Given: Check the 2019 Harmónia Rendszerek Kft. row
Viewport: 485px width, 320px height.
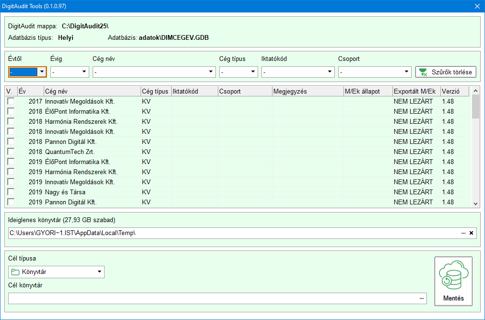Looking at the screenshot, I should click(11, 172).
